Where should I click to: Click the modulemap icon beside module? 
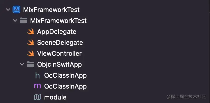pos(38,97)
